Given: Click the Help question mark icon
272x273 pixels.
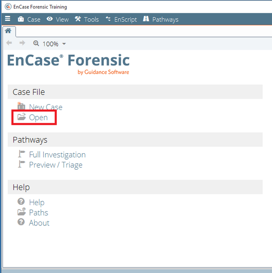Looking at the screenshot, I should (x=21, y=202).
